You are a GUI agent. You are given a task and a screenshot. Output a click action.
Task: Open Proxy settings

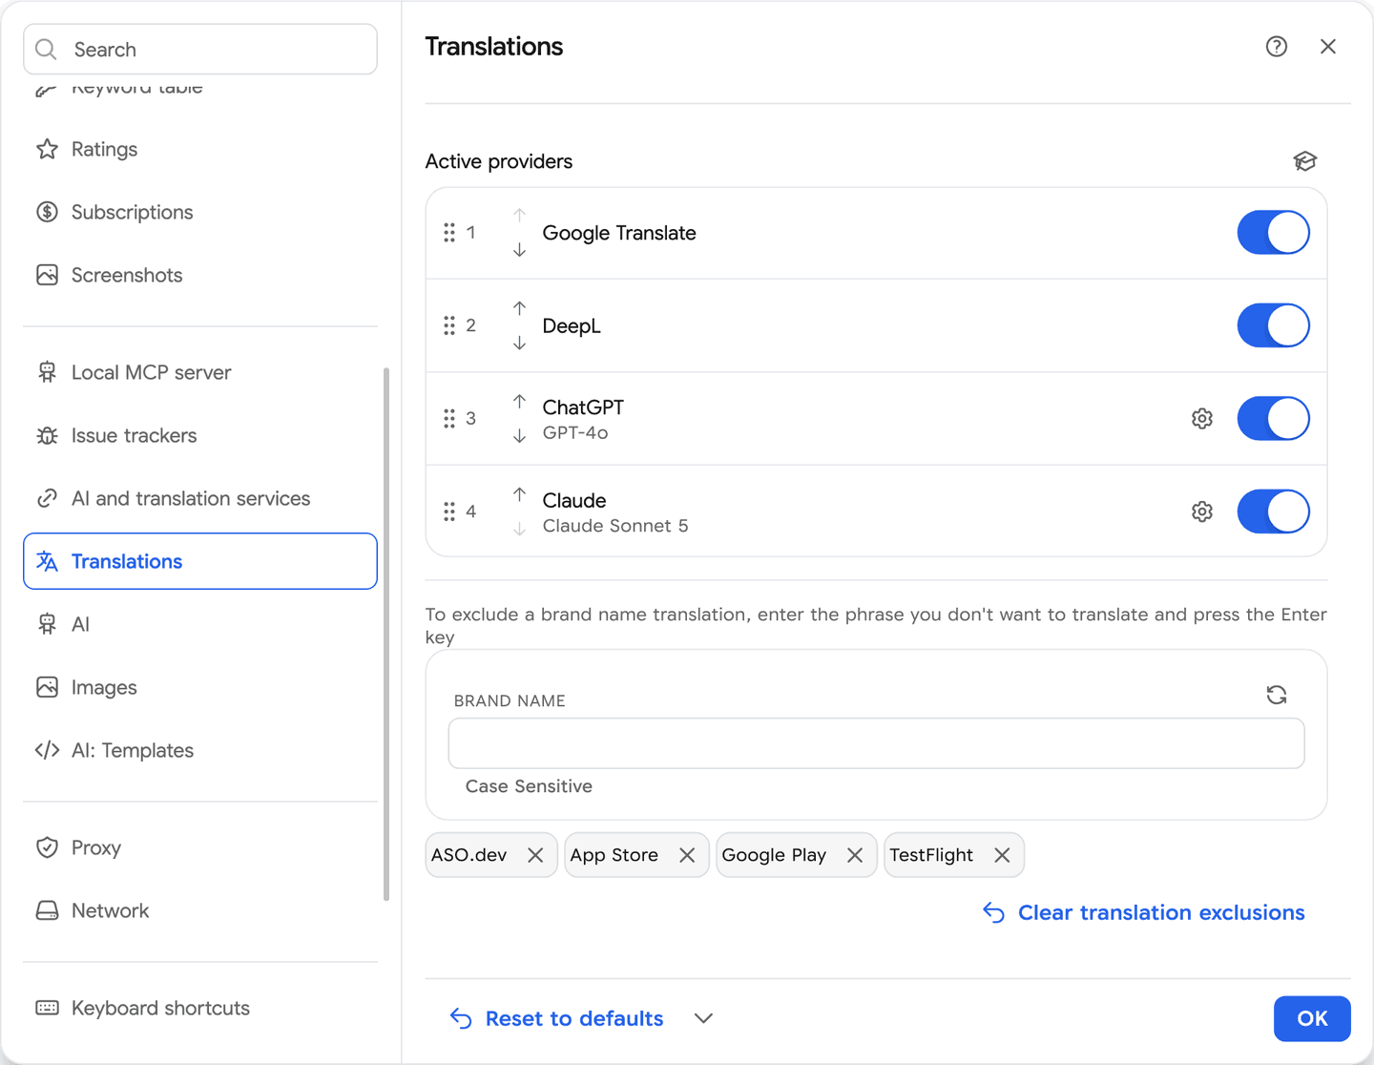click(200, 847)
